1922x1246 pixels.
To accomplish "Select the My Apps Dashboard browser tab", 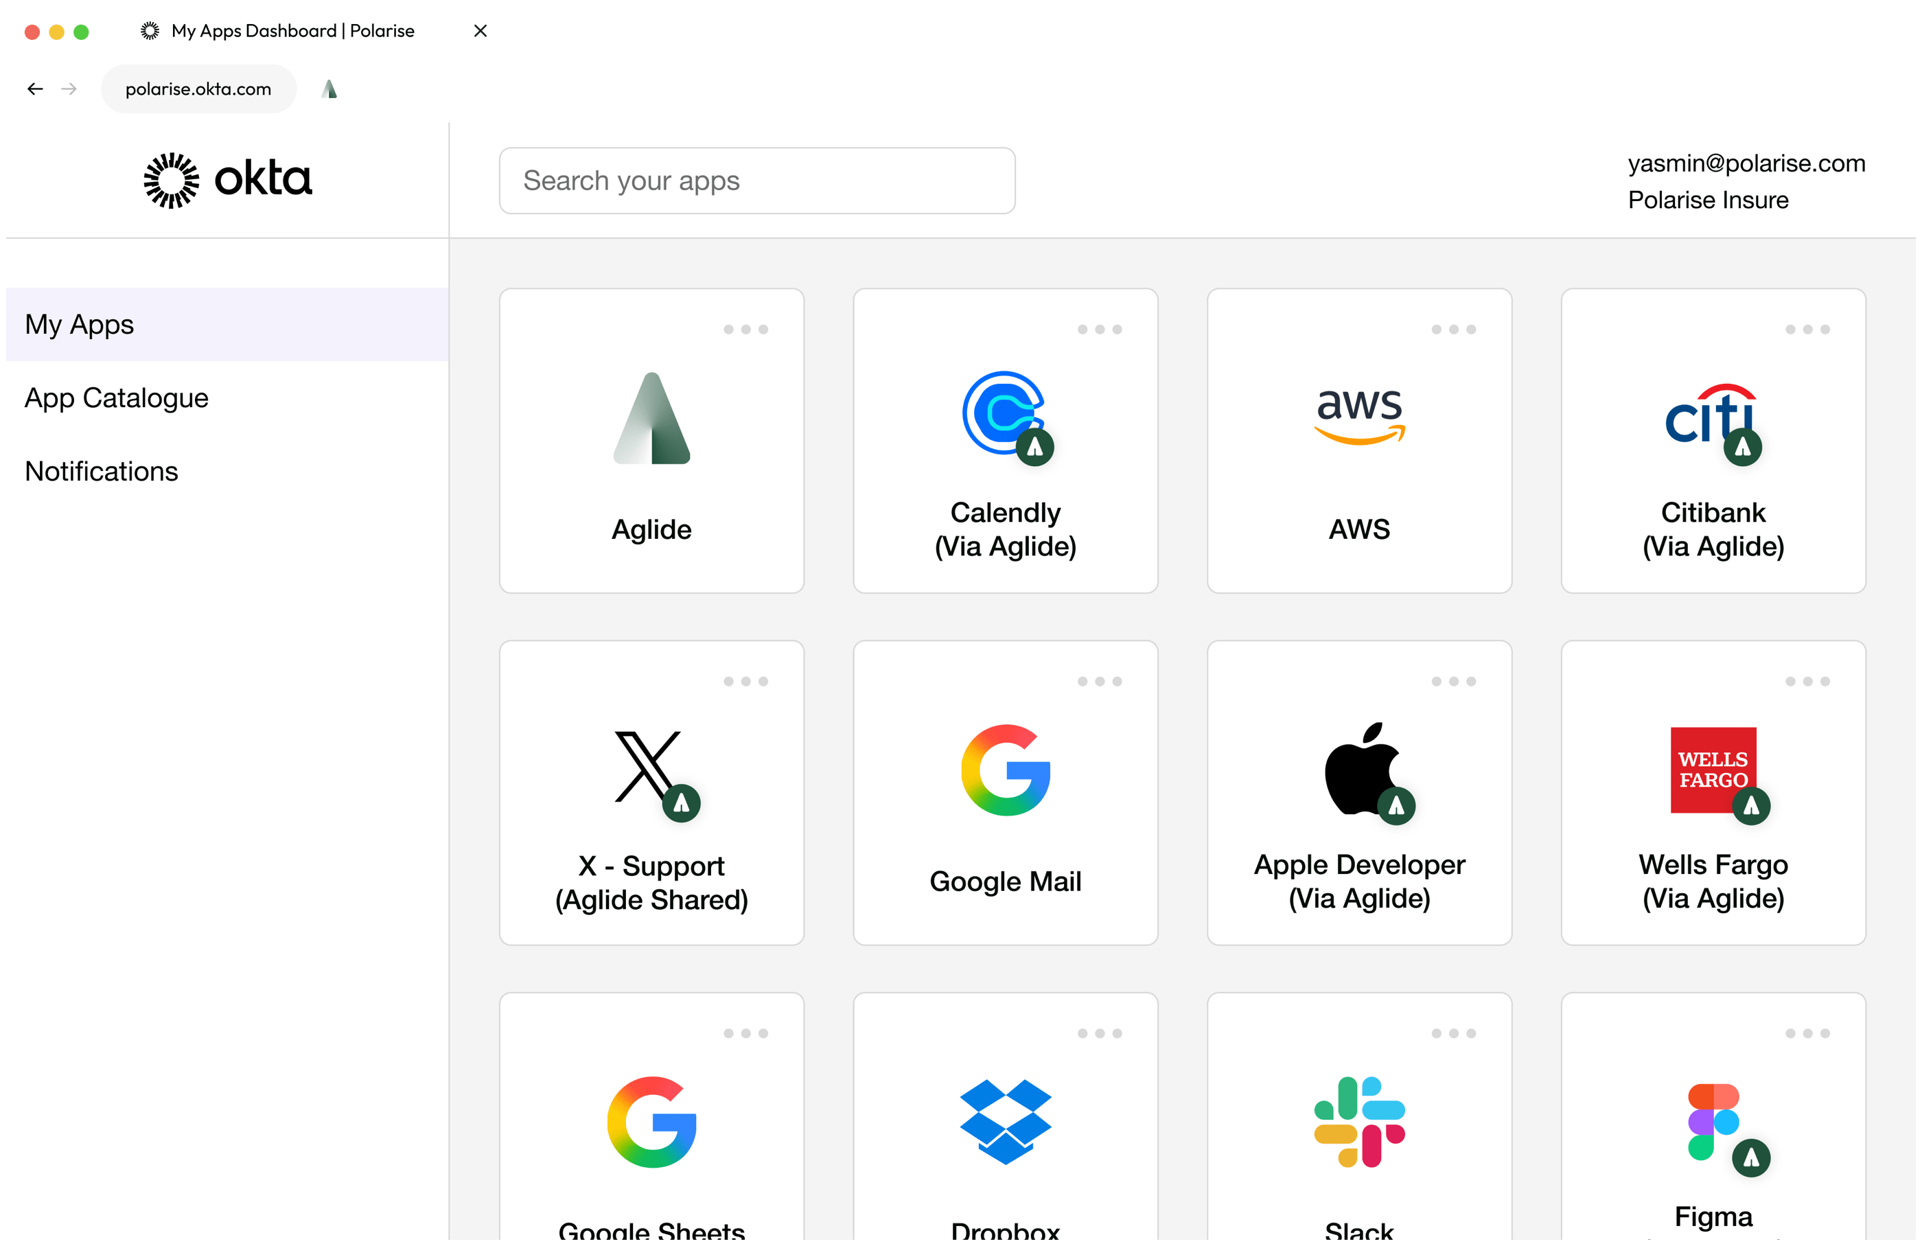I will point(292,31).
